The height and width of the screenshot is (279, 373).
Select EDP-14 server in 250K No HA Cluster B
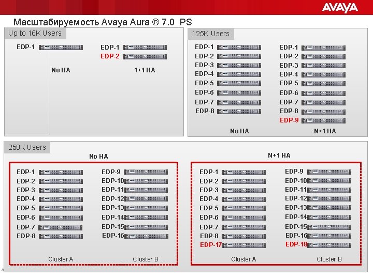[146, 218]
